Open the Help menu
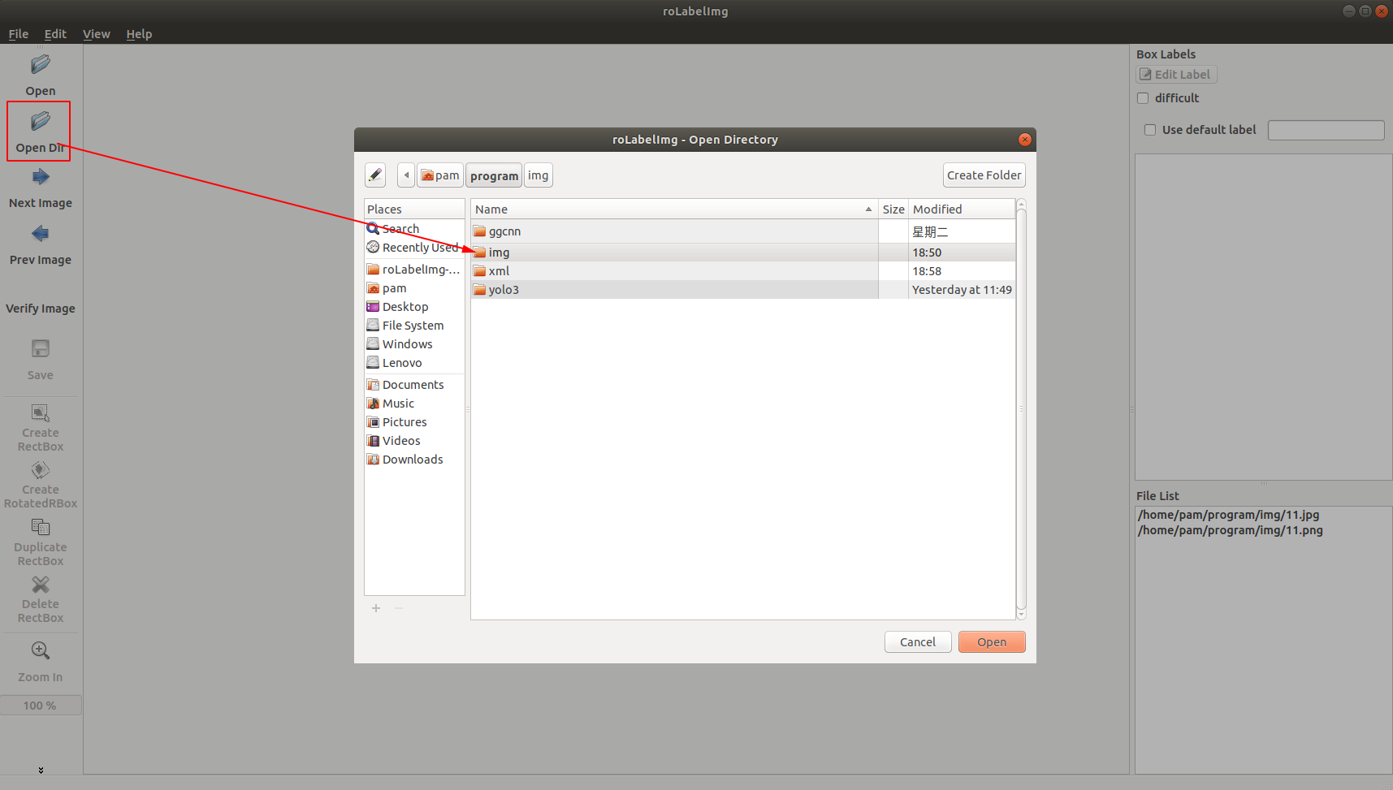1393x790 pixels. coord(139,34)
